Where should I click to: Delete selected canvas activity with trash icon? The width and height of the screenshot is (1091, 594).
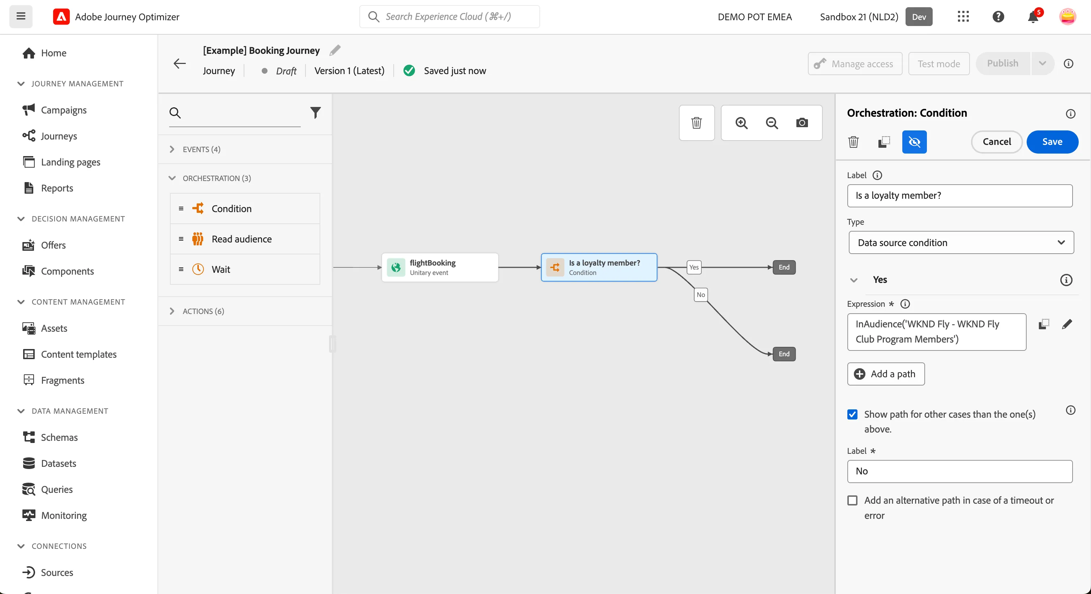(697, 123)
